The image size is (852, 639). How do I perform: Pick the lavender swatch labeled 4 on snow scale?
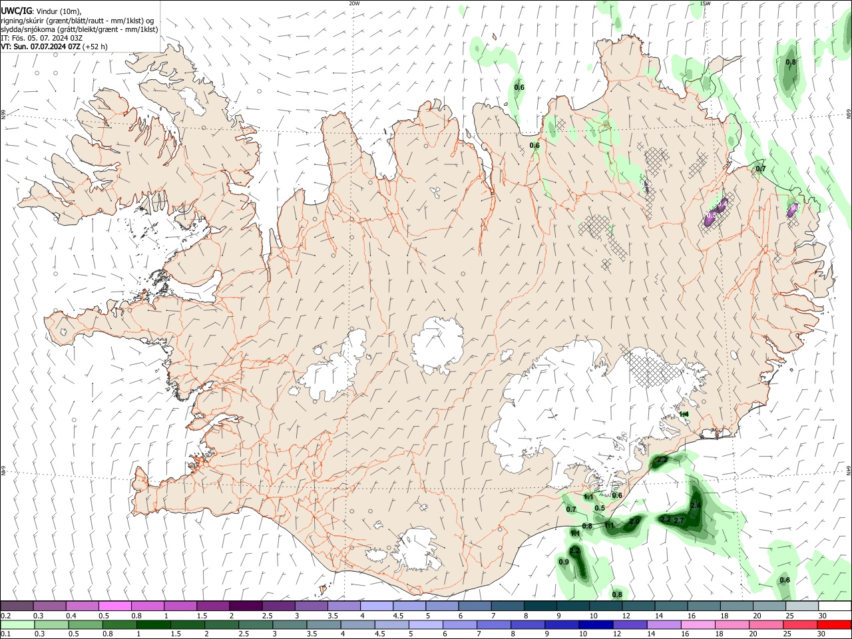376,606
